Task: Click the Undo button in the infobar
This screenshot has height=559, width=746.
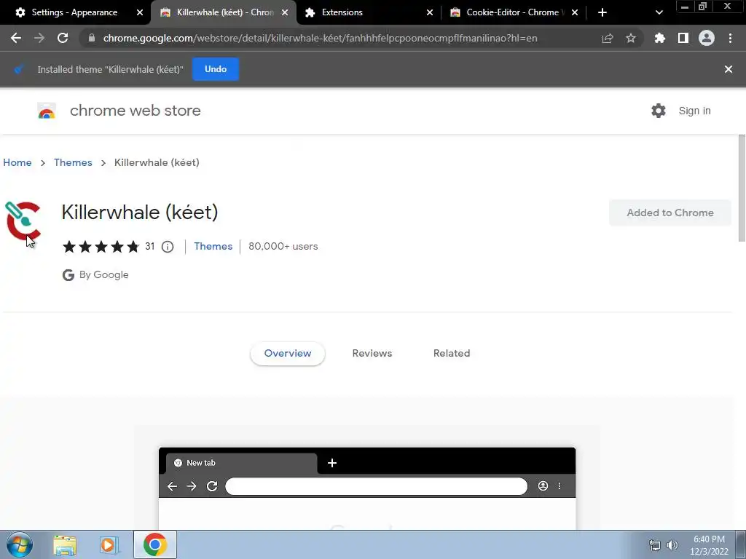Action: pyautogui.click(x=216, y=69)
